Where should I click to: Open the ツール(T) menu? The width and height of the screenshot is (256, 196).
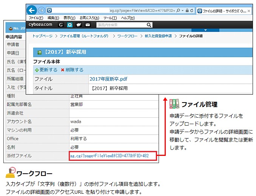pos(110,18)
